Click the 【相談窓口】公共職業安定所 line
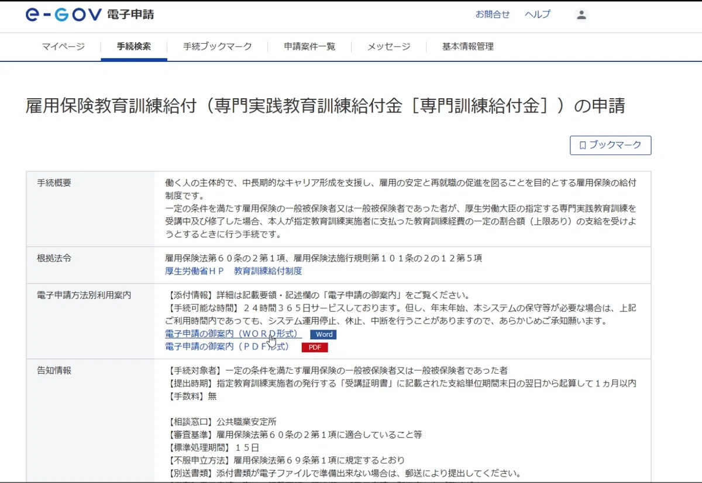 pos(221,422)
